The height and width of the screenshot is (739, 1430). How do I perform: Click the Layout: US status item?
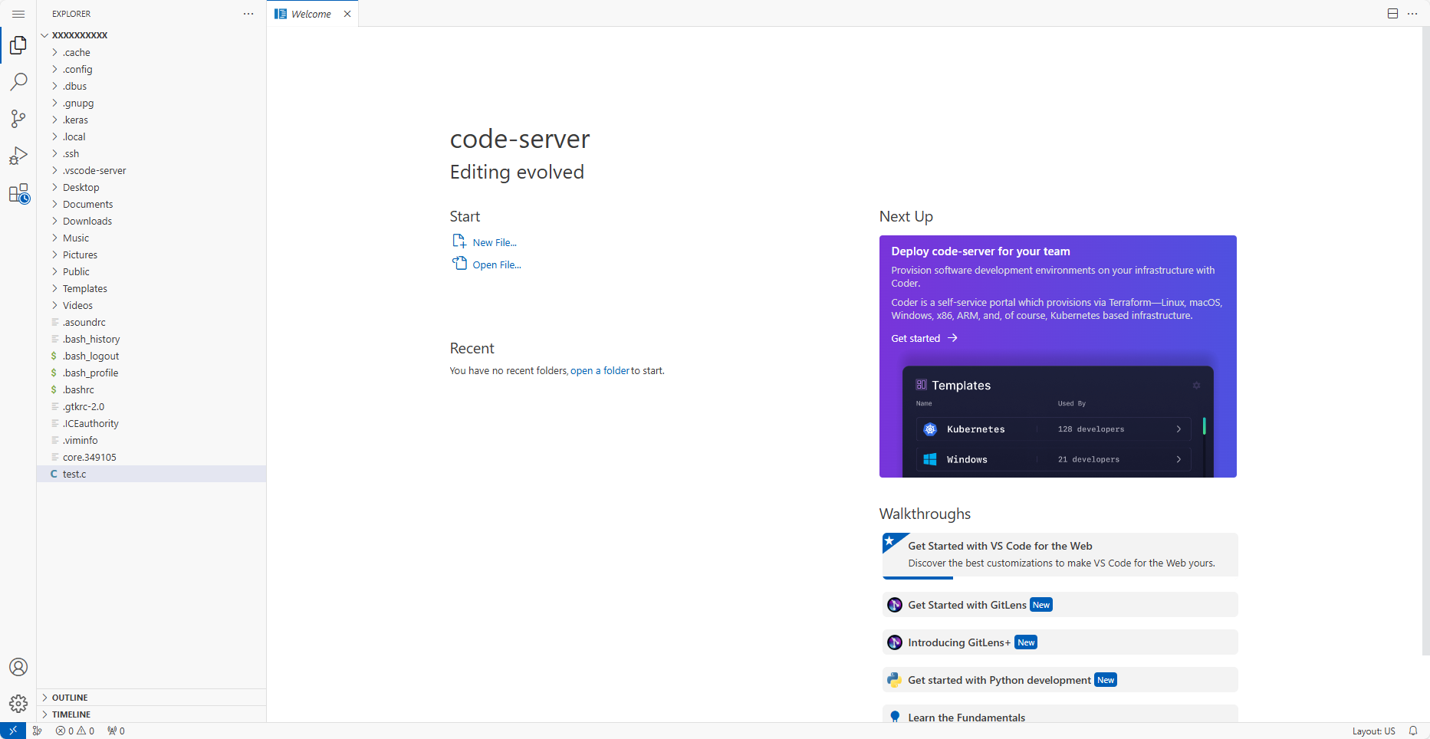(1373, 731)
